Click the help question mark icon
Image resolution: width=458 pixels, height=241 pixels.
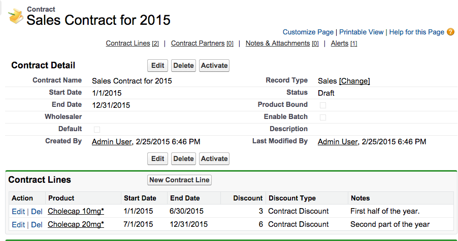click(x=450, y=32)
